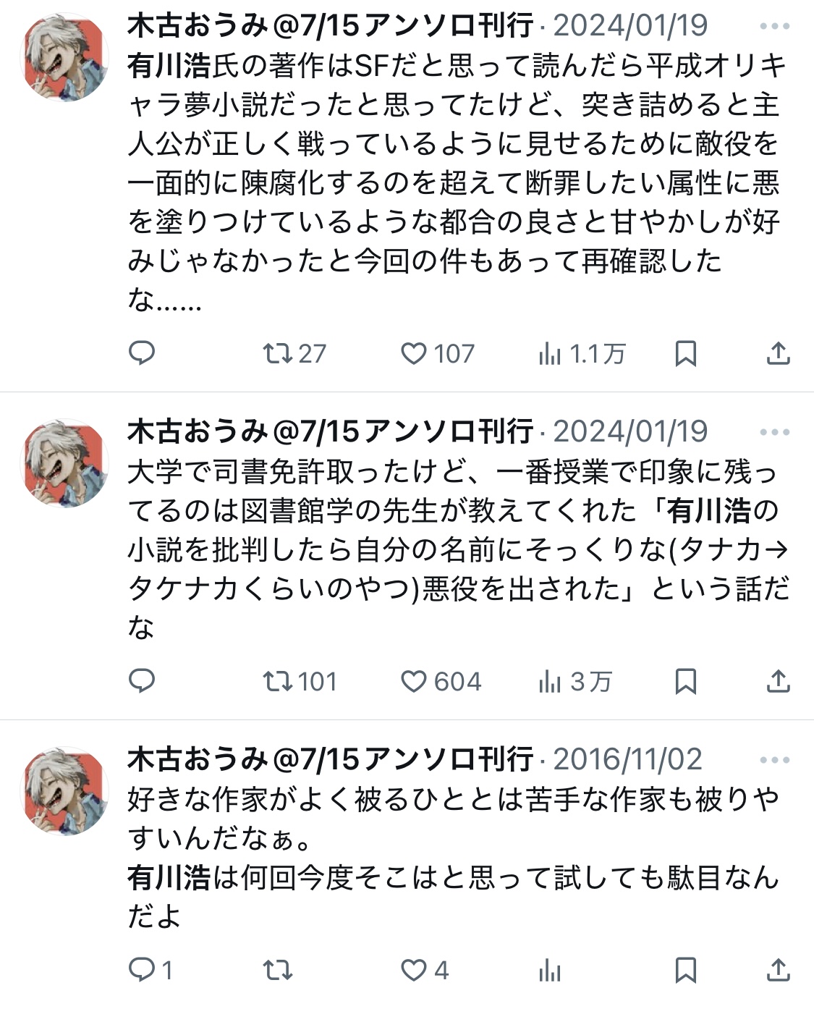View analytics showing 1.1万 views
814x1022 pixels.
(x=582, y=353)
